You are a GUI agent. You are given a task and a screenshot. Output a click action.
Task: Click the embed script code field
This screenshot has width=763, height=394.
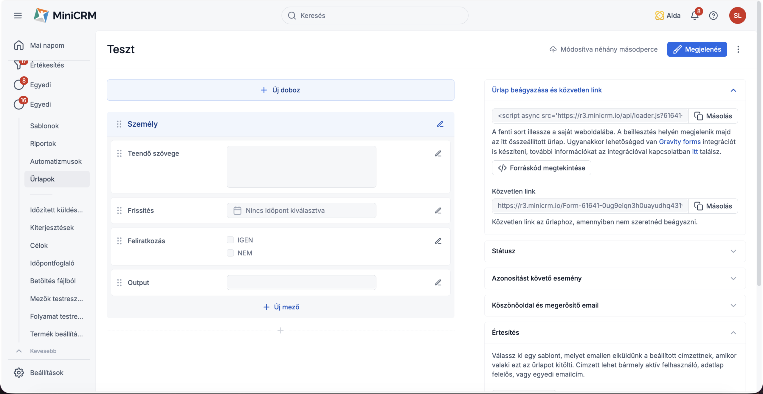[590, 116]
